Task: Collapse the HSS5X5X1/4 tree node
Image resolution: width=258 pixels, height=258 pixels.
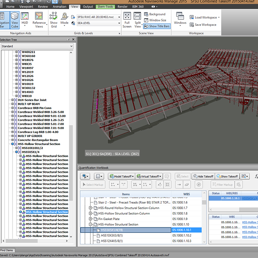Action: coord(17,152)
